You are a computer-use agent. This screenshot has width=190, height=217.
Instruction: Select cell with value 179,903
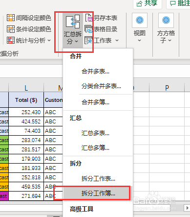pyautogui.click(x=26, y=159)
